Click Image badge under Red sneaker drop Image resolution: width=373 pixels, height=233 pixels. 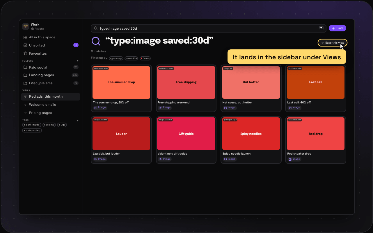[294, 159]
